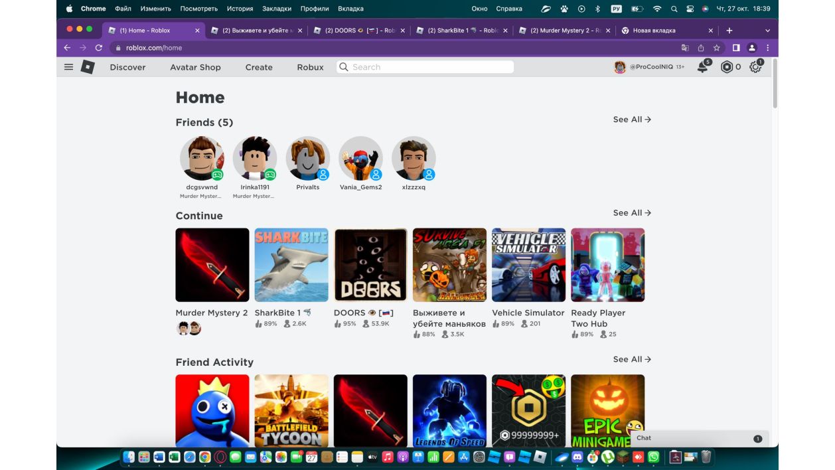
Task: Switch to the DOORS tab
Action: [358, 31]
